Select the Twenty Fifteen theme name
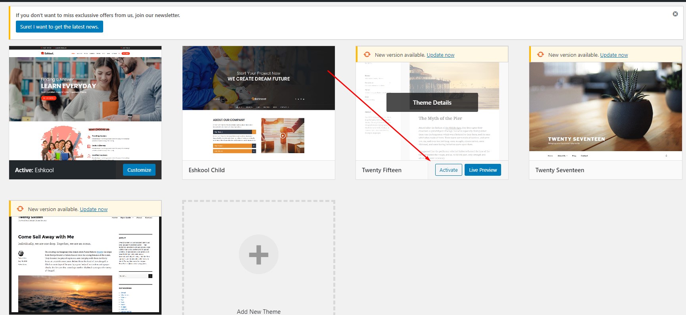The image size is (686, 315). [x=382, y=170]
